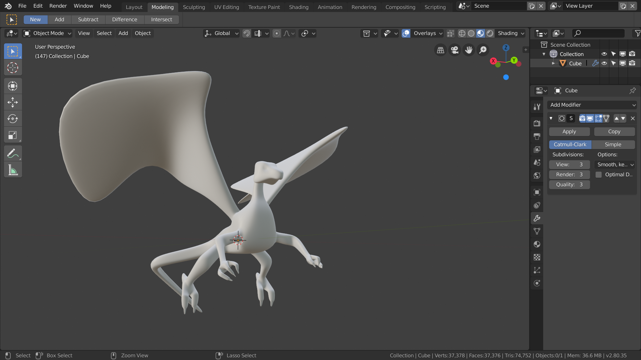The height and width of the screenshot is (360, 641).
Task: Toggle modifier display in viewport
Action: pyautogui.click(x=590, y=118)
